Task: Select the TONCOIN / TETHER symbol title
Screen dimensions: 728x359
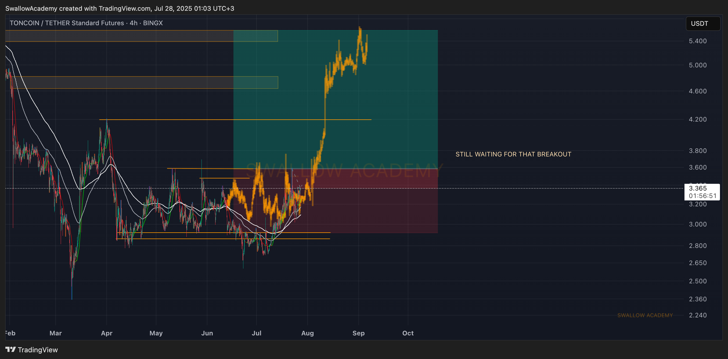Action: (86, 23)
